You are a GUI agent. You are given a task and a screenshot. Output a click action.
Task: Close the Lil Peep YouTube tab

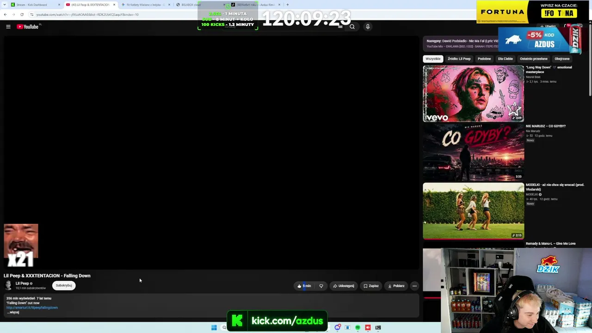(x=114, y=5)
